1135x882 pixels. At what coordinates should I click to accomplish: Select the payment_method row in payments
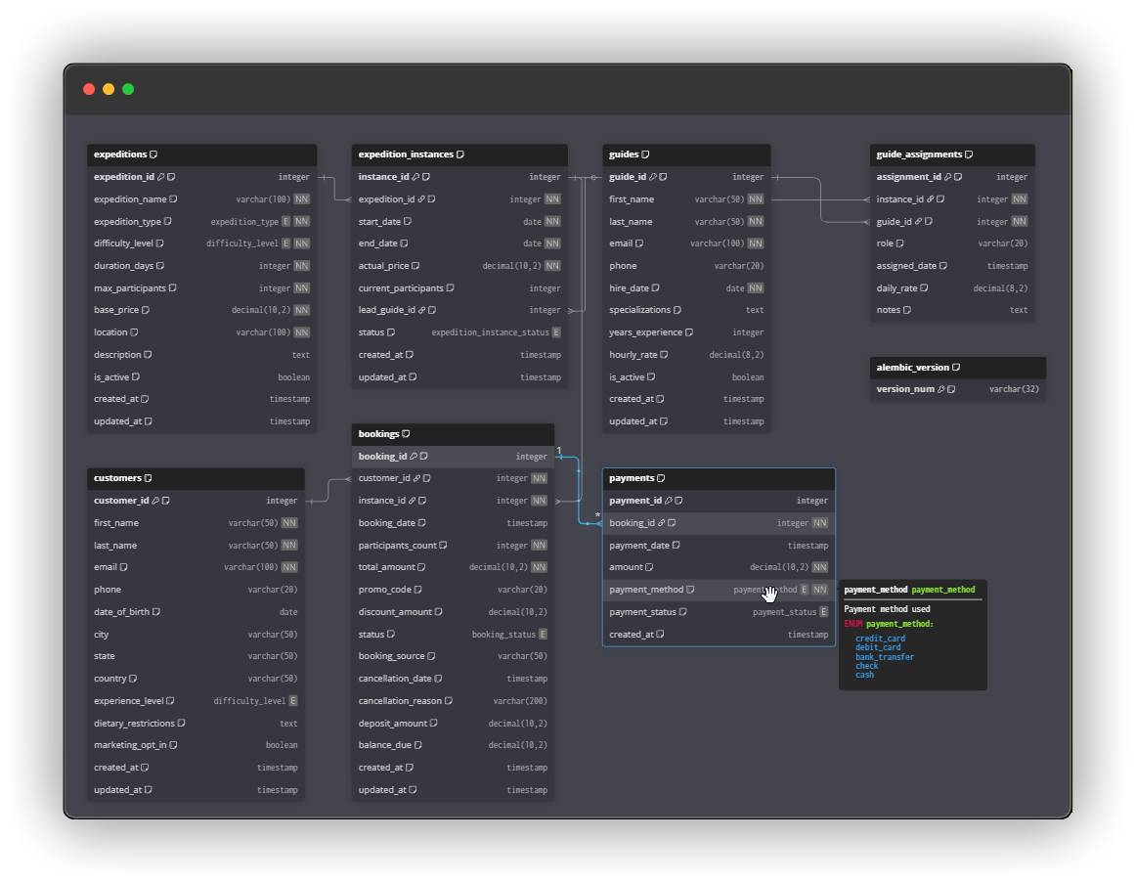719,590
